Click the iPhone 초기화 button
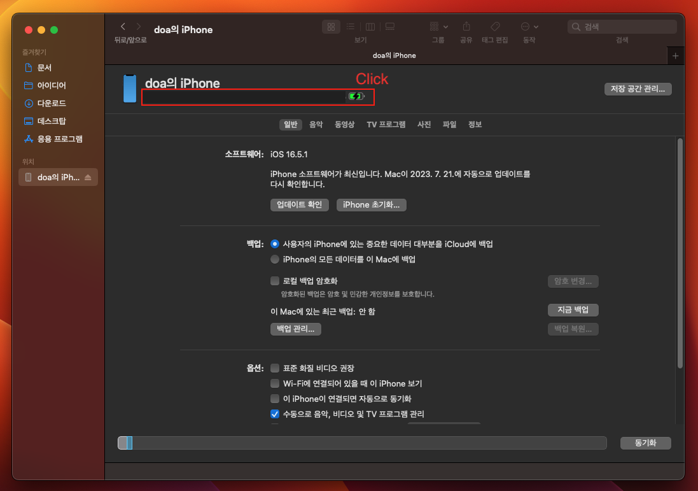Image resolution: width=698 pixels, height=491 pixels. pyautogui.click(x=371, y=205)
